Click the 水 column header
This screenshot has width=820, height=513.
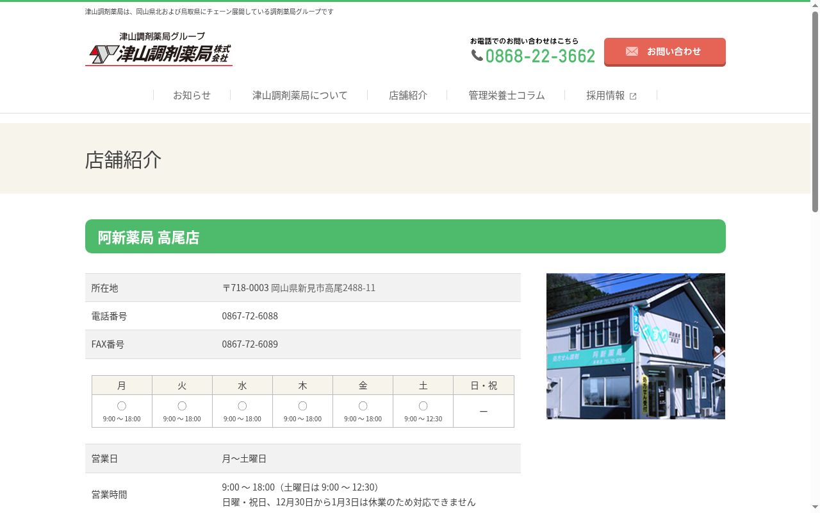tap(242, 385)
